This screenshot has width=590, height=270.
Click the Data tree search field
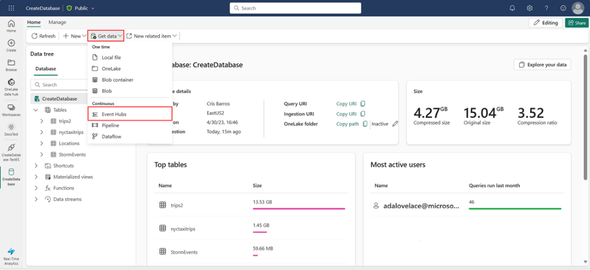[59, 85]
